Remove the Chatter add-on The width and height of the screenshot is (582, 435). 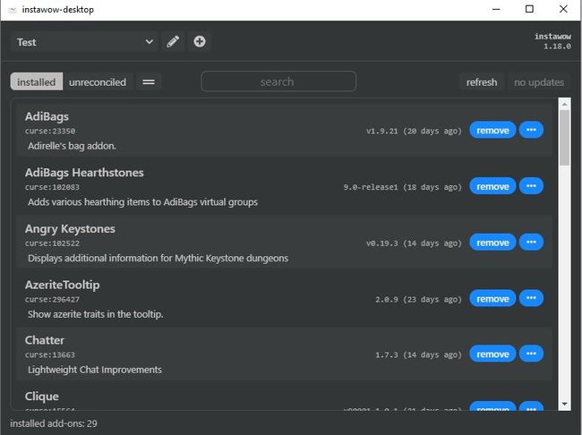[x=492, y=354]
